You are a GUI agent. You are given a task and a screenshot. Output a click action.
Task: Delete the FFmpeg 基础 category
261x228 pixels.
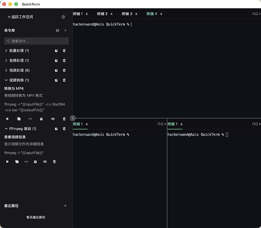tap(64, 129)
